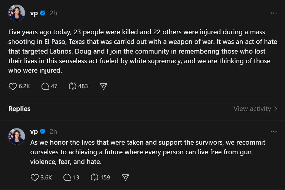Click the vp avatar on first post
Screen dimensions: 285x190
click(x=17, y=13)
